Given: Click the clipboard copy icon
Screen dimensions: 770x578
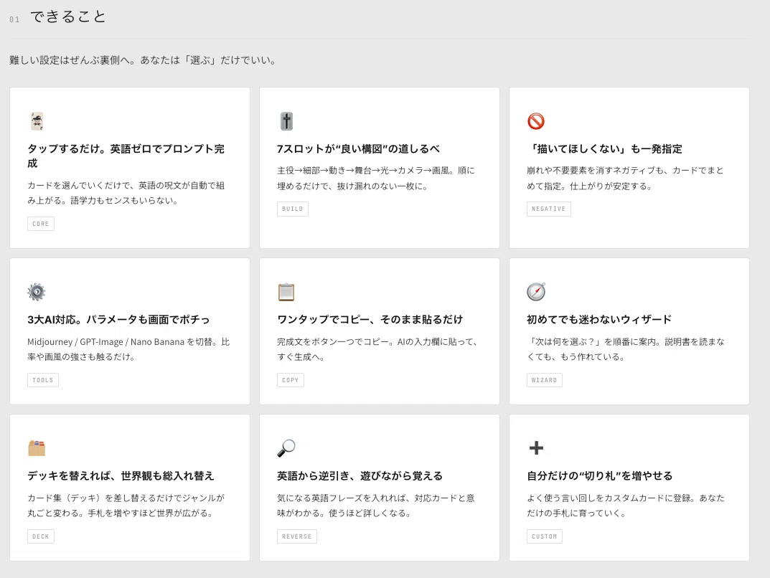Looking at the screenshot, I should (x=286, y=292).
